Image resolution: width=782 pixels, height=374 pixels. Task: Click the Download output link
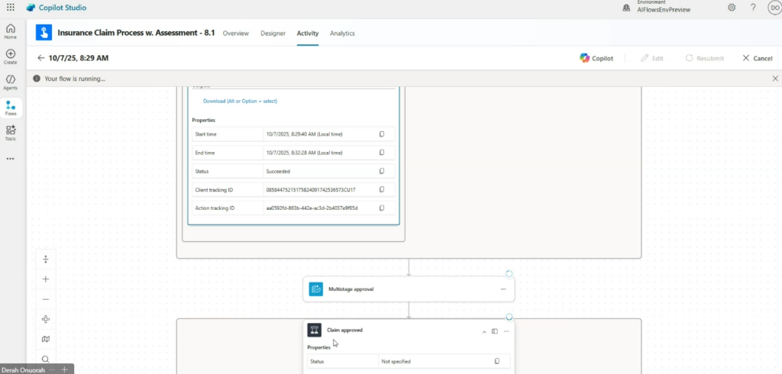[240, 101]
